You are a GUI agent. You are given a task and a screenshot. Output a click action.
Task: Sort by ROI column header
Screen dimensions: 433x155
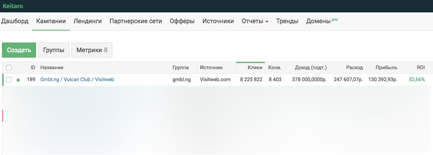click(x=421, y=68)
